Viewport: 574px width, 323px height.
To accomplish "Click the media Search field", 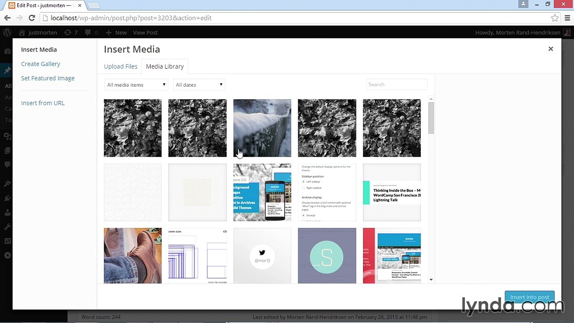I will pos(397,84).
